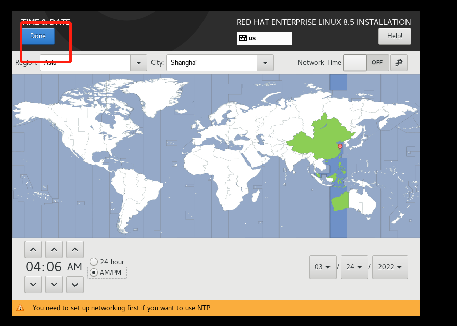Screen dimensions: 457x326
Task: Click the blue Done button
Action: click(x=38, y=36)
